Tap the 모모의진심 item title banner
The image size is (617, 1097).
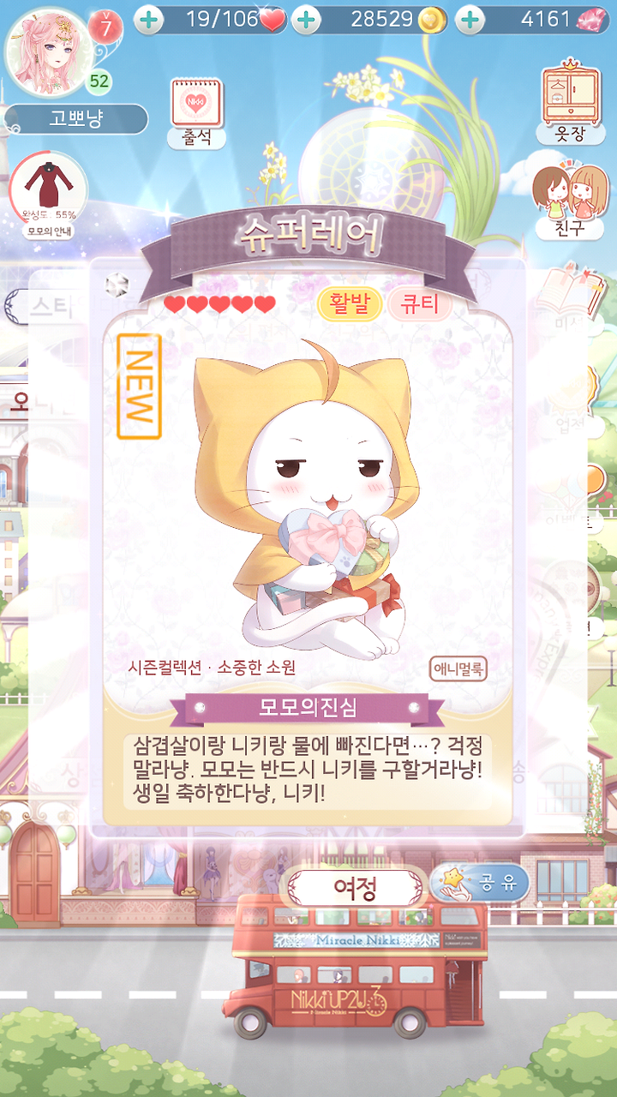(x=308, y=708)
